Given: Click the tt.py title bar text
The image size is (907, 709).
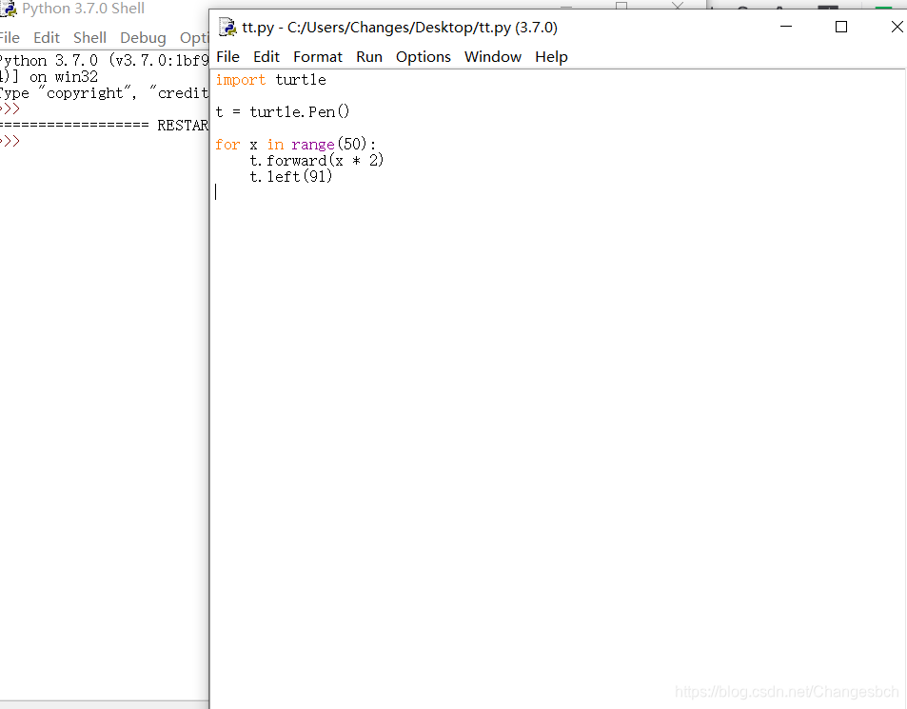Looking at the screenshot, I should pos(400,28).
